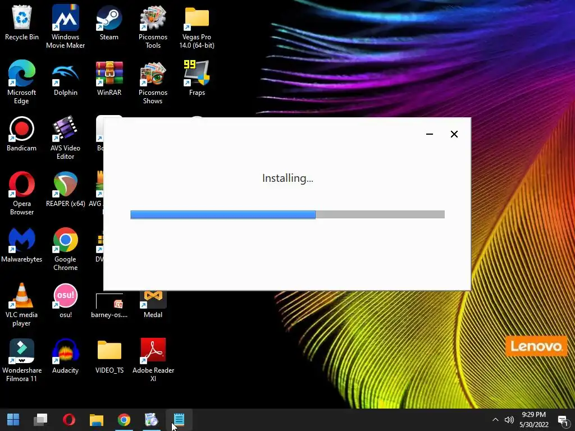Click the Adobe Reader XI shortcut

point(153,360)
